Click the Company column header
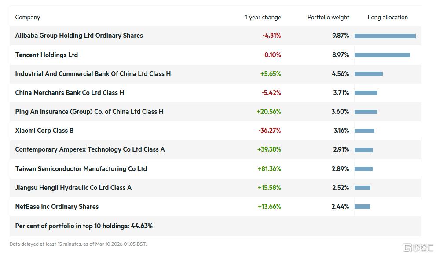The height and width of the screenshot is (255, 436). (x=28, y=18)
